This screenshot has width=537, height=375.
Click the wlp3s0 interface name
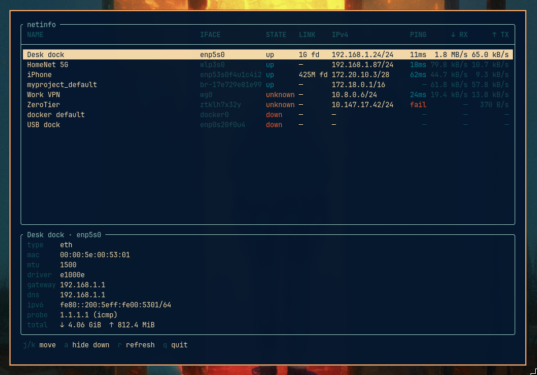[212, 64]
